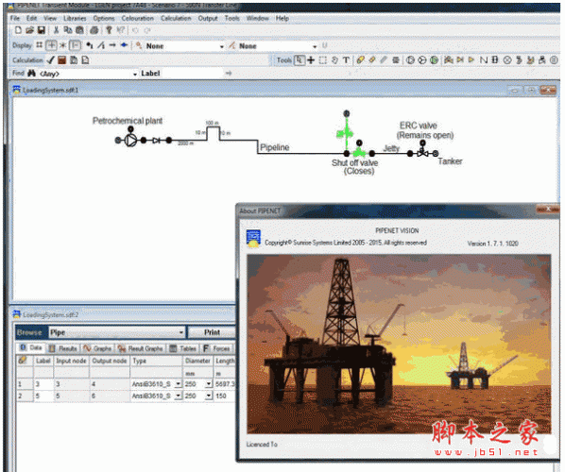Image resolution: width=565 pixels, height=472 pixels.
Task: Run check using the Calculation checkmark icon
Action: pos(51,60)
